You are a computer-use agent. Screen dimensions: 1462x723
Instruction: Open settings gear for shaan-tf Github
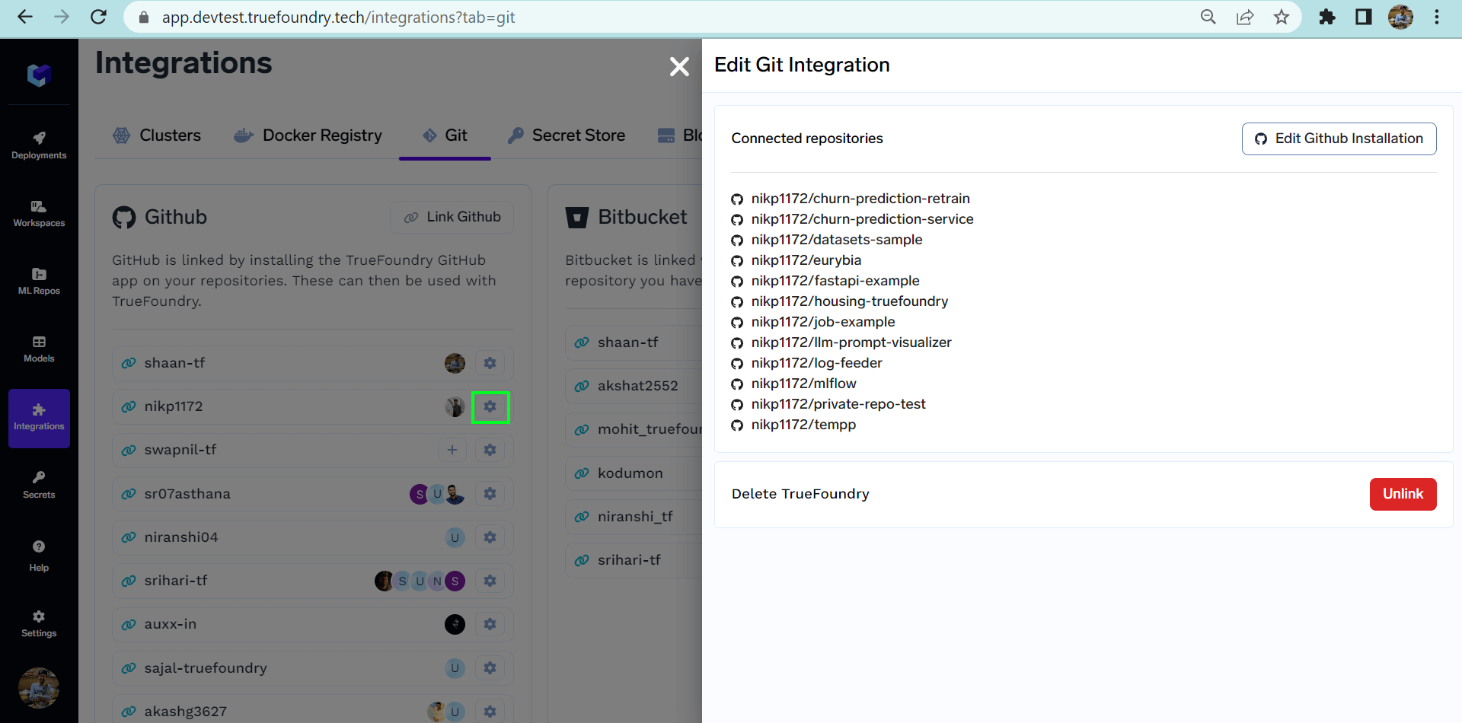(490, 363)
